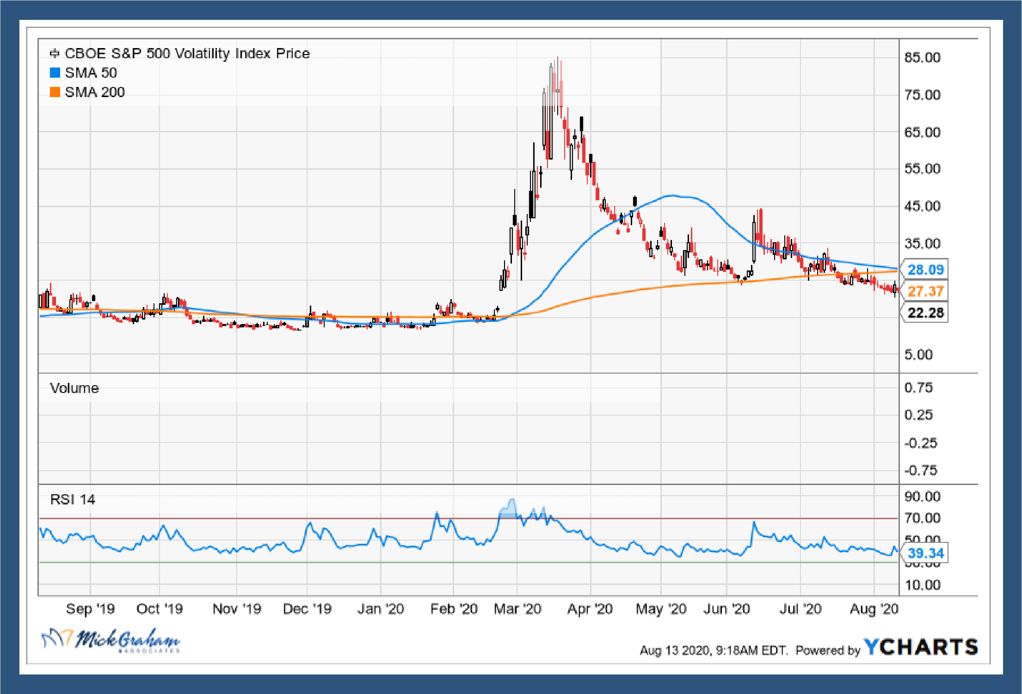
Task: Click the 39.34 RSI value tag
Action: tap(924, 553)
